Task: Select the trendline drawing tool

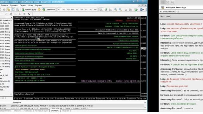Action: click(x=6, y=14)
